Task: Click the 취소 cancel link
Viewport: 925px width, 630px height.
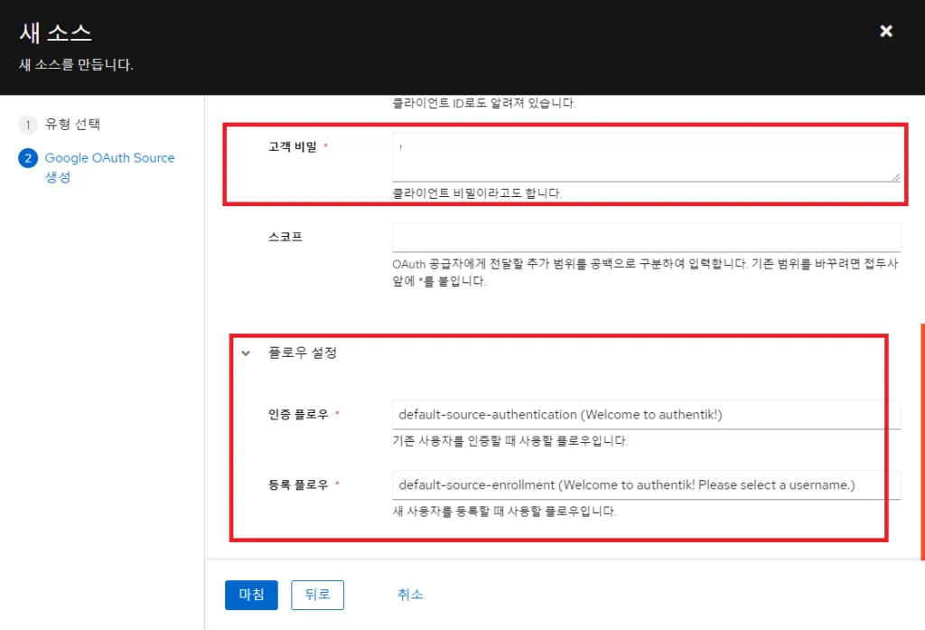Action: coord(409,595)
